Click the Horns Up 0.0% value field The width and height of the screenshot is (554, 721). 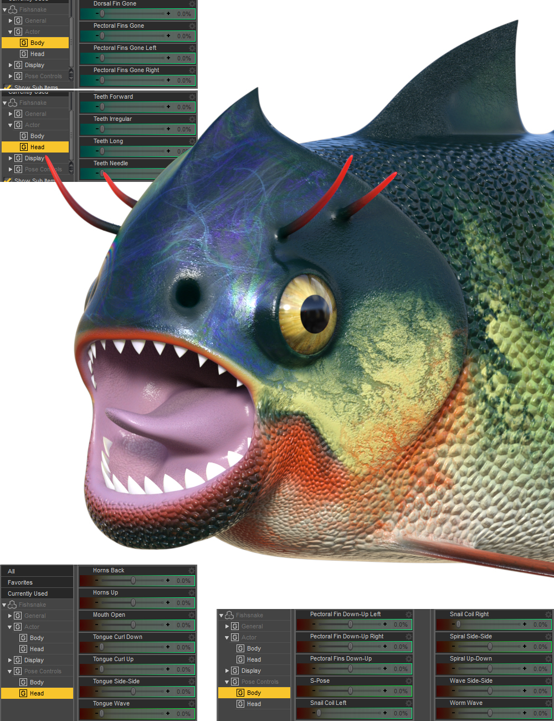point(183,603)
